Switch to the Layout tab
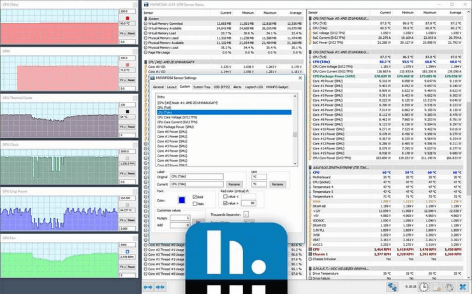The image size is (472, 294). click(172, 87)
